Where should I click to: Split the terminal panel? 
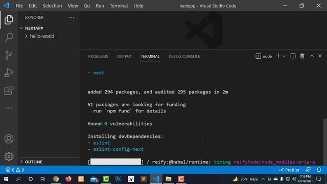pos(293,56)
